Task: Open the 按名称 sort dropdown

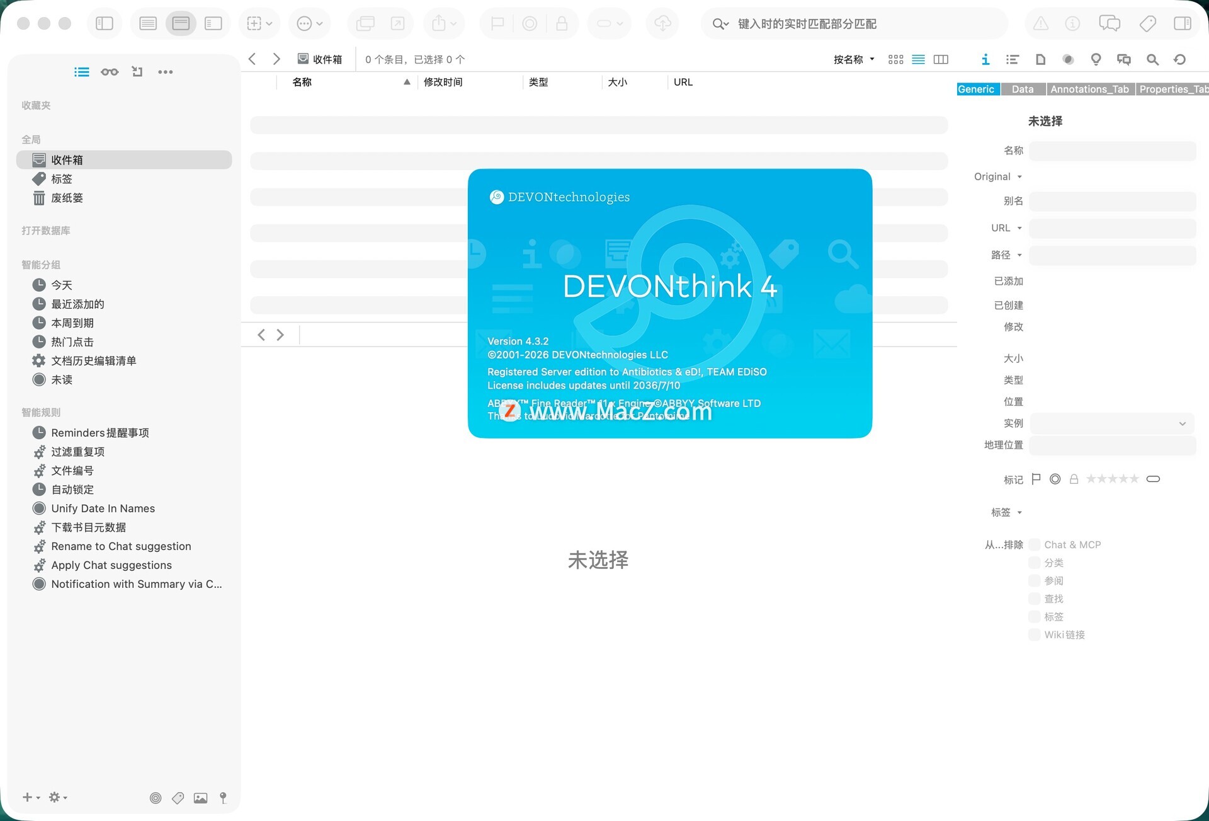Action: point(854,59)
